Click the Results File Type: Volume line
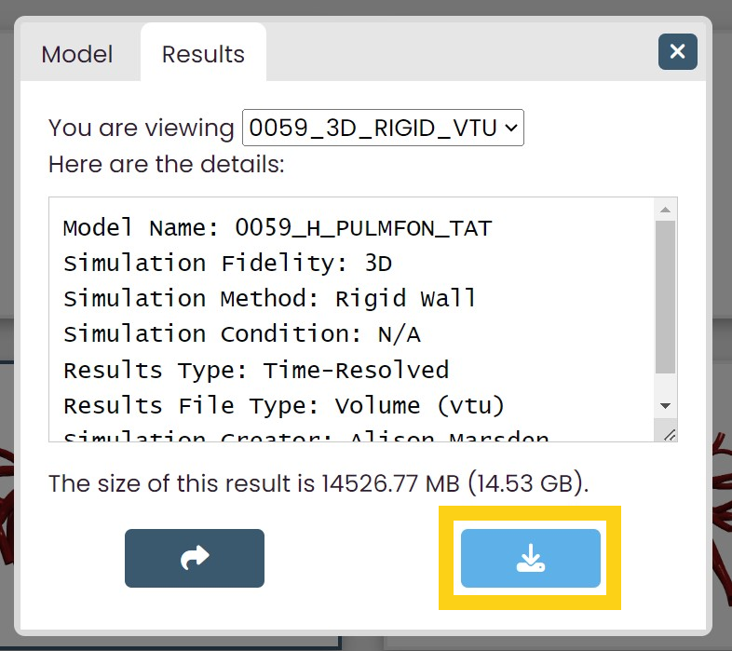The width and height of the screenshot is (732, 651). (x=284, y=406)
